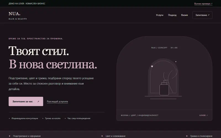The height and width of the screenshot is (138, 221).
Task: Click the star icon beside Цвят и освежаване
Action: [x=102, y=136]
